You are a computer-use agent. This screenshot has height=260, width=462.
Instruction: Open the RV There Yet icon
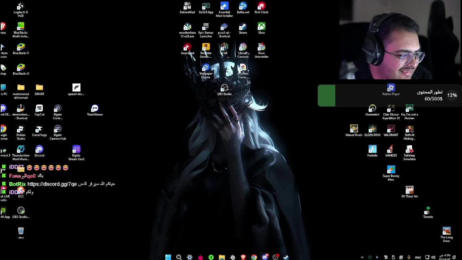click(x=409, y=192)
